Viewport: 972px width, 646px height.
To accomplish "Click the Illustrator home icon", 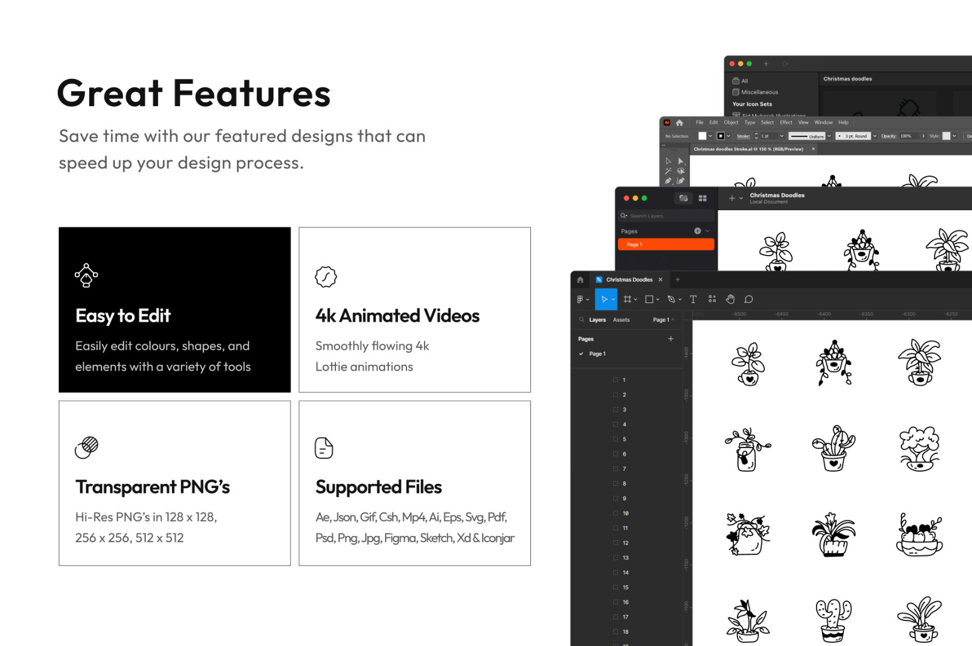I will pos(679,123).
